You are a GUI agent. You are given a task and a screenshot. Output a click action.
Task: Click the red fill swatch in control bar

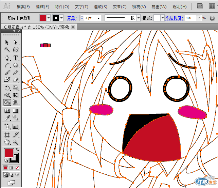coord(43,18)
